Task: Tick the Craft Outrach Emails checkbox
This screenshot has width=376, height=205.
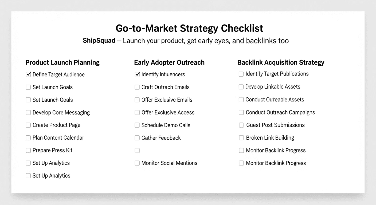Action: [137, 87]
